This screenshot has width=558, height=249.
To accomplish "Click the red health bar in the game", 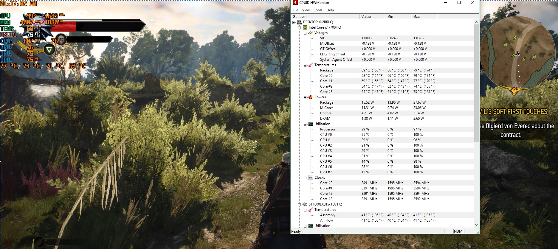I will 63,26.
